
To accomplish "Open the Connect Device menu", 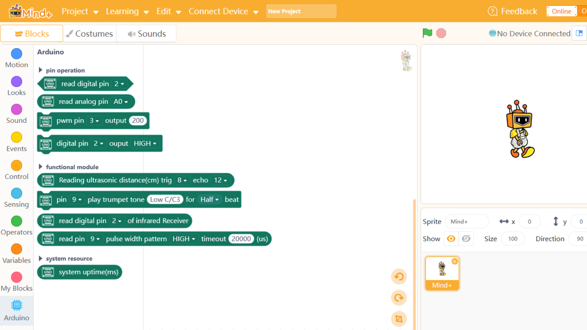I will click(x=223, y=11).
